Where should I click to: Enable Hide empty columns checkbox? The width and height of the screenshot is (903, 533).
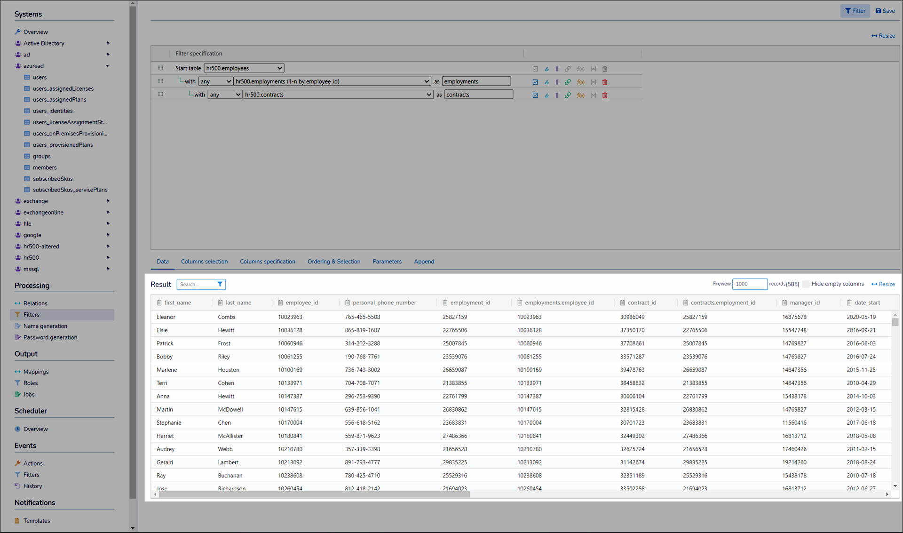(806, 284)
